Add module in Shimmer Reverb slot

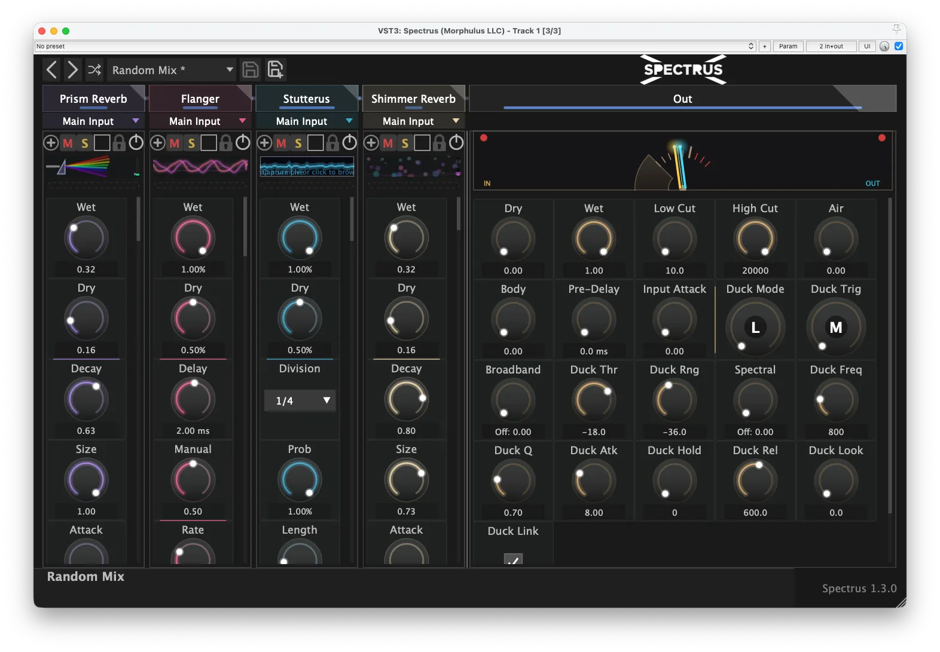(371, 143)
